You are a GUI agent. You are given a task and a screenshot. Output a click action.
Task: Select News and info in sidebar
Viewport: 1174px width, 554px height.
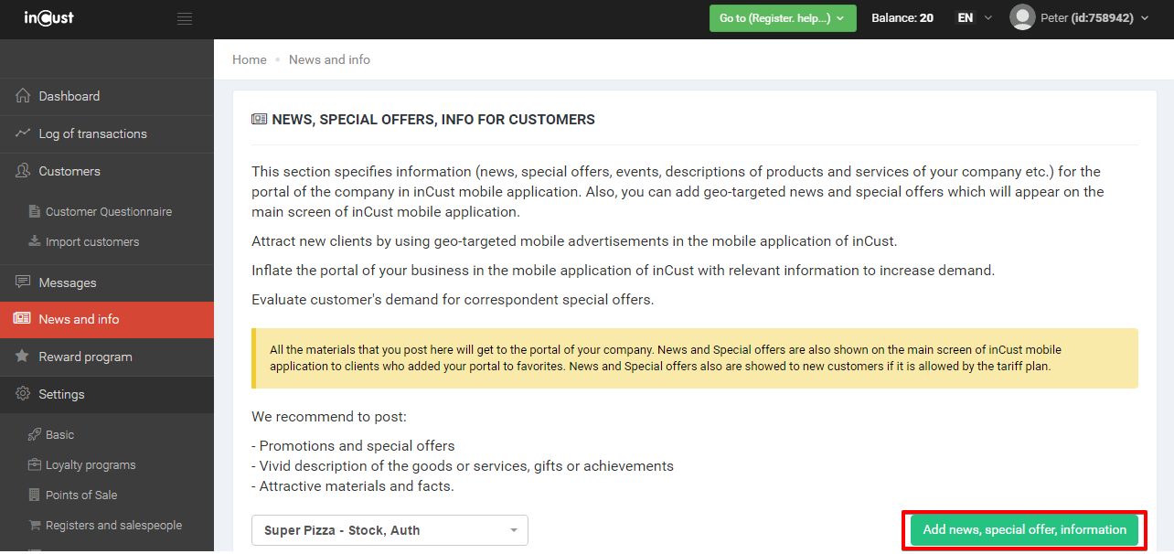pos(79,319)
